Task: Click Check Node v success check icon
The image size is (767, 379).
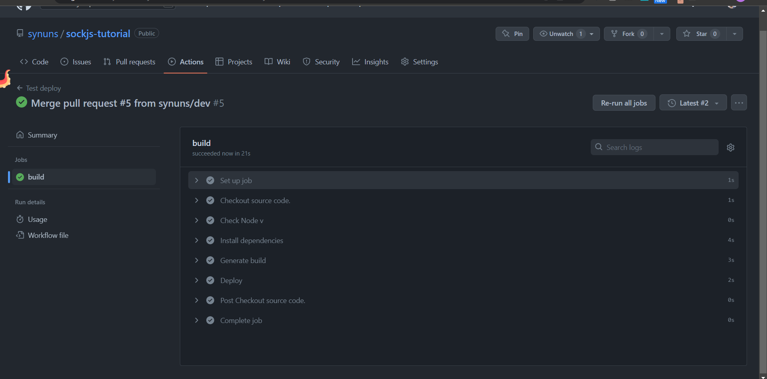Action: 210,220
